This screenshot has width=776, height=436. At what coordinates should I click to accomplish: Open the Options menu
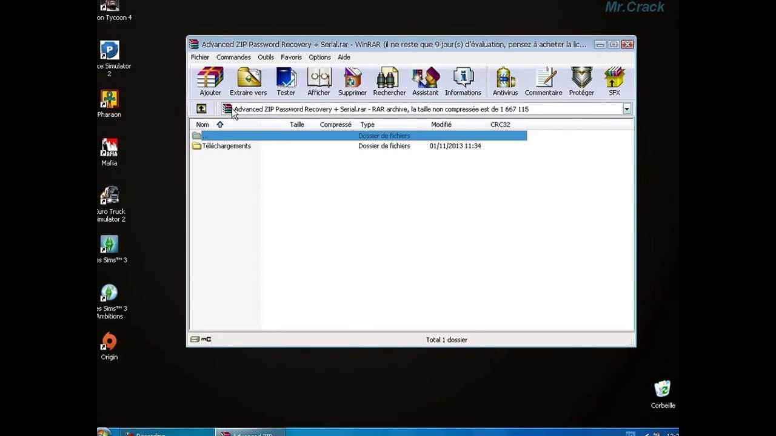tap(319, 57)
